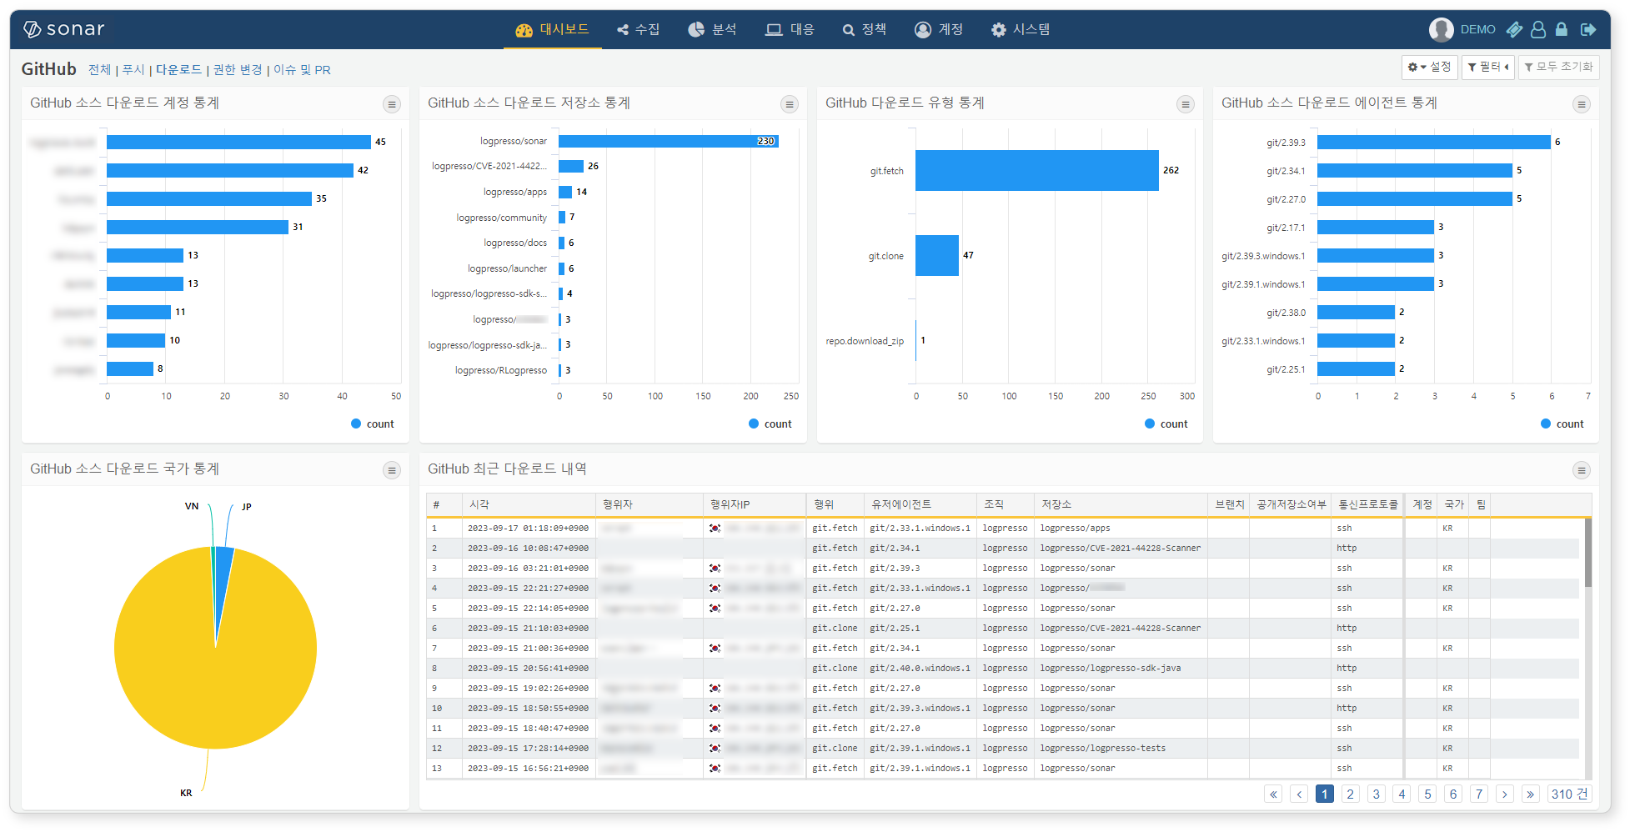The width and height of the screenshot is (1630, 832).
Task: Toggle count legend in 계정 통계 chart
Action: pyautogui.click(x=373, y=424)
